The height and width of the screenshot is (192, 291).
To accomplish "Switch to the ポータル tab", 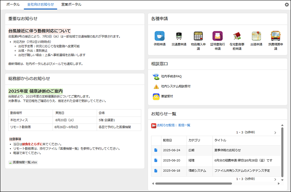I will (13, 4).
